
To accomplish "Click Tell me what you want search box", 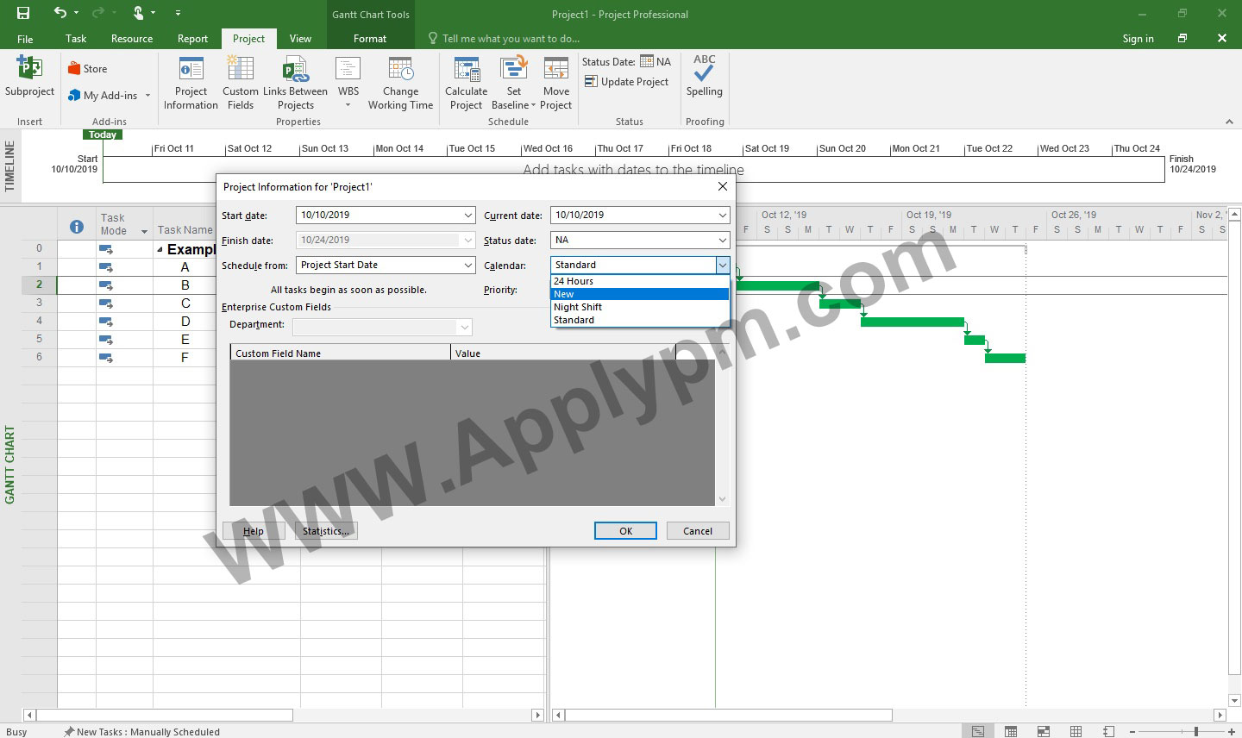I will pos(511,39).
